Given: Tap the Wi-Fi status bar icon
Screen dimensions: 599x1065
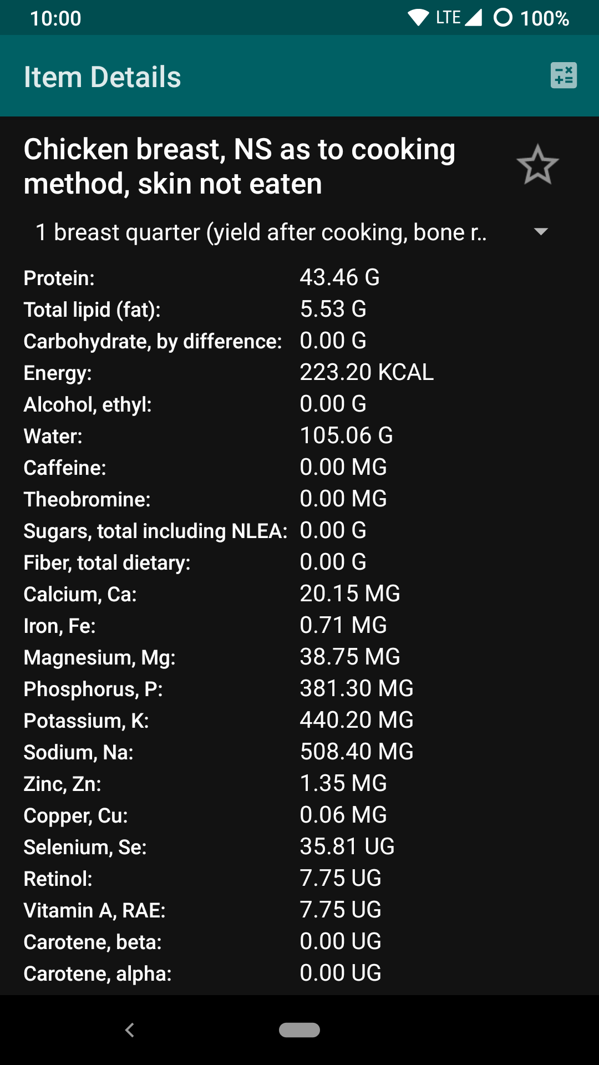Looking at the screenshot, I should 418,18.
